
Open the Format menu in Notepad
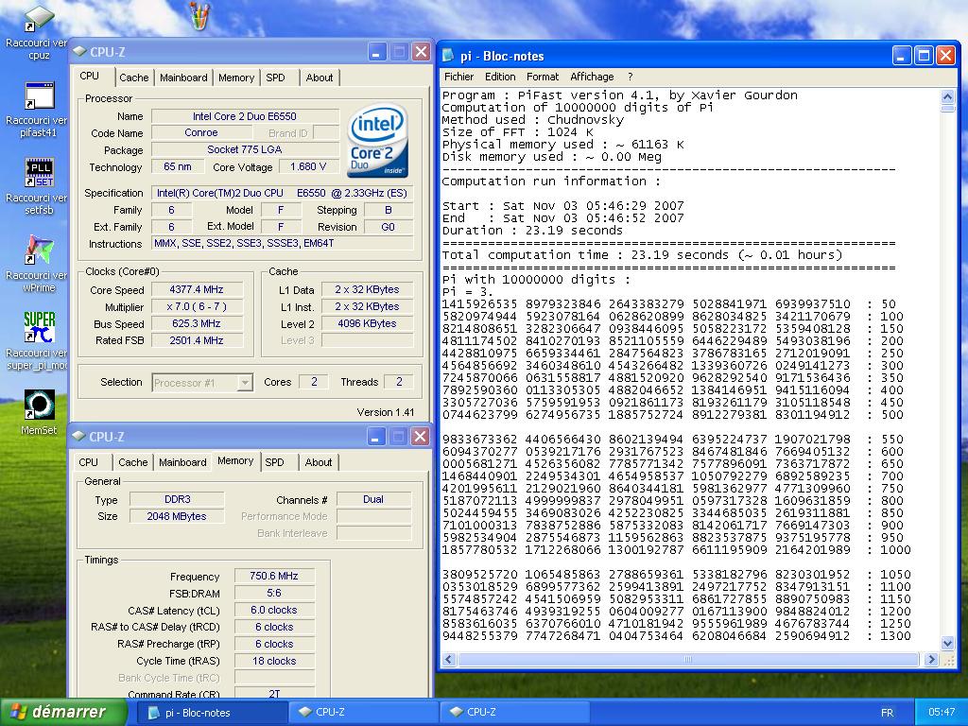(x=542, y=77)
